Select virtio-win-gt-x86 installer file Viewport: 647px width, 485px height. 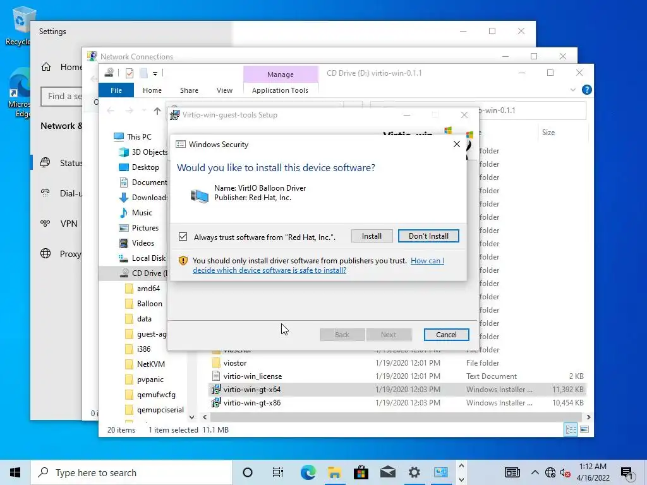252,402
